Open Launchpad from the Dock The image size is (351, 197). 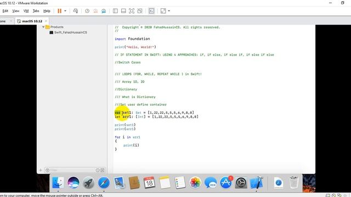88,183
